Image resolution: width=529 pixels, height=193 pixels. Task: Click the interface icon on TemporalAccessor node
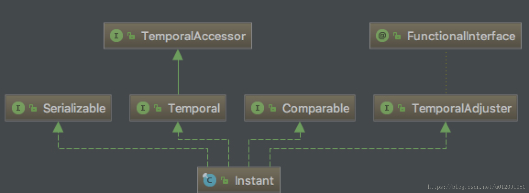coord(116,36)
